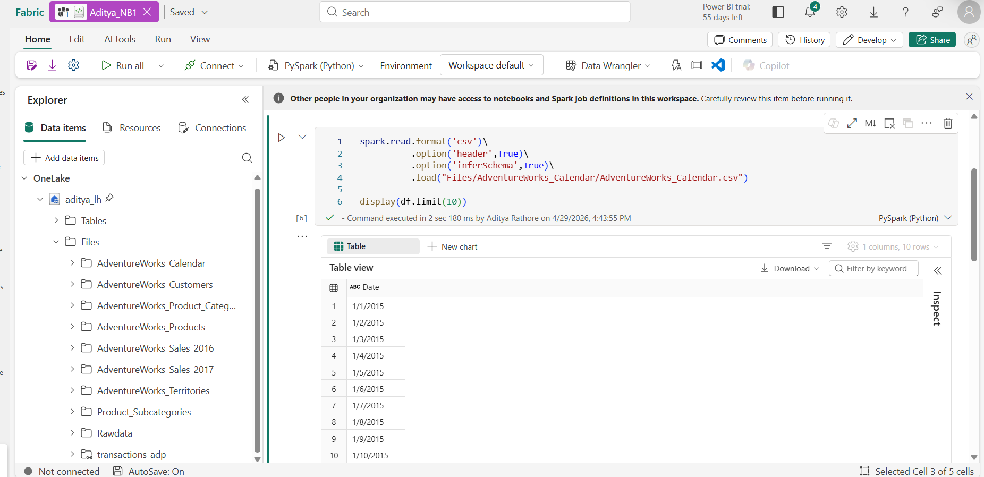984x477 pixels.
Task: Open Copilot from the toolbar
Action: point(766,65)
